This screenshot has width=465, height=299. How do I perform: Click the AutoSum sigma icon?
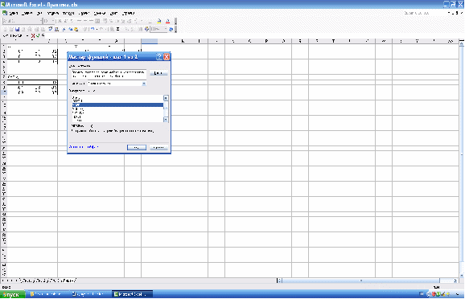click(117, 29)
